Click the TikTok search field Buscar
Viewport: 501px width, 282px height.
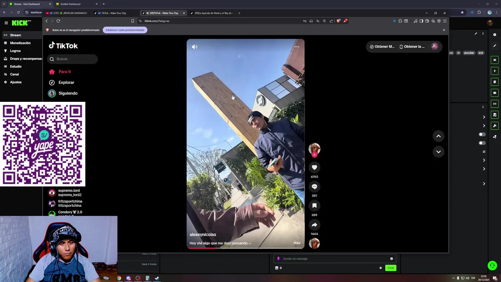tap(72, 59)
